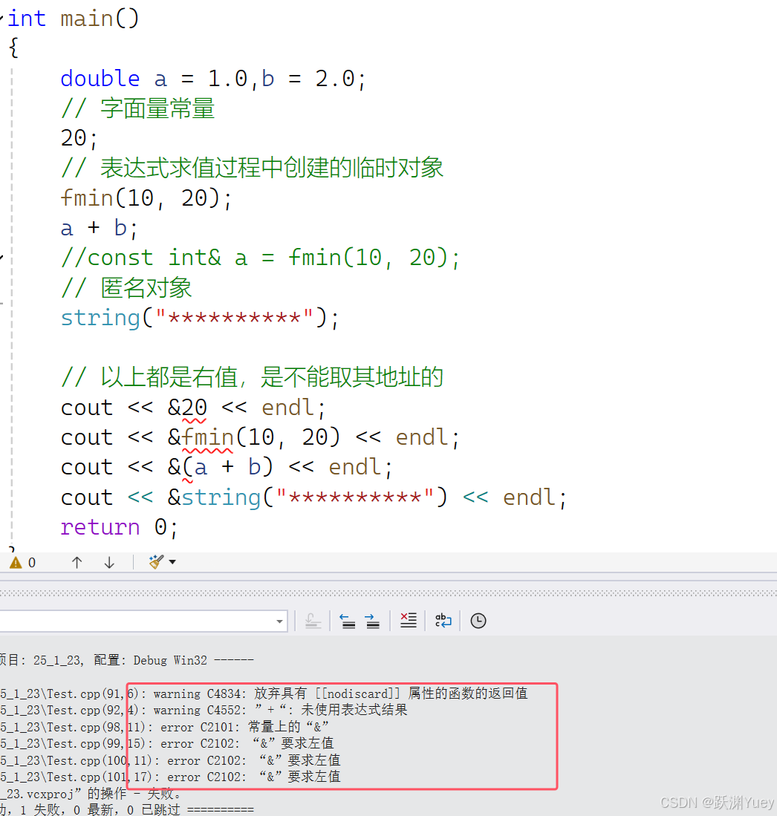Viewport: 777px width, 816px height.
Task: Click the 'Debug Win32' build configuration text
Action: (170, 660)
